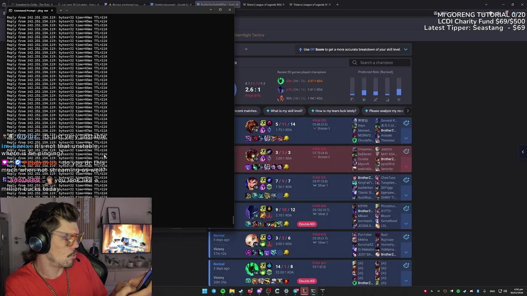Select 'Please analyze my rec...' prompt

384,111
